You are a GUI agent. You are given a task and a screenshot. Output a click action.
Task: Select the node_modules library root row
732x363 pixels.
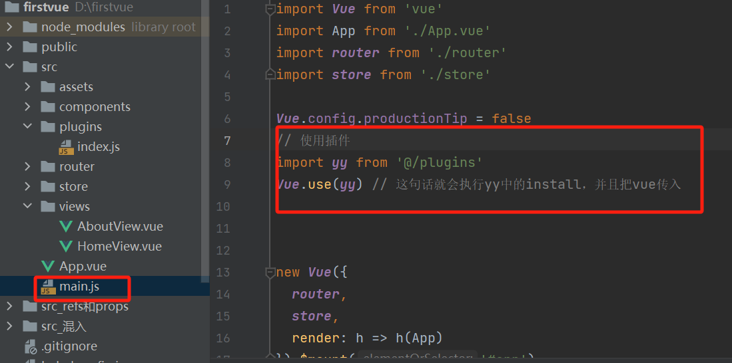point(105,27)
